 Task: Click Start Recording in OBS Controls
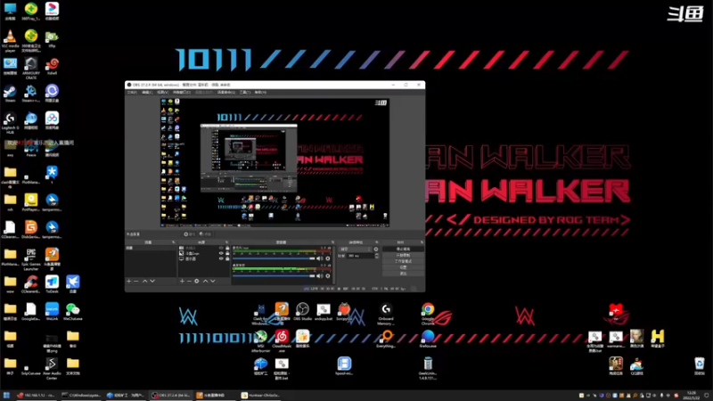(x=403, y=255)
